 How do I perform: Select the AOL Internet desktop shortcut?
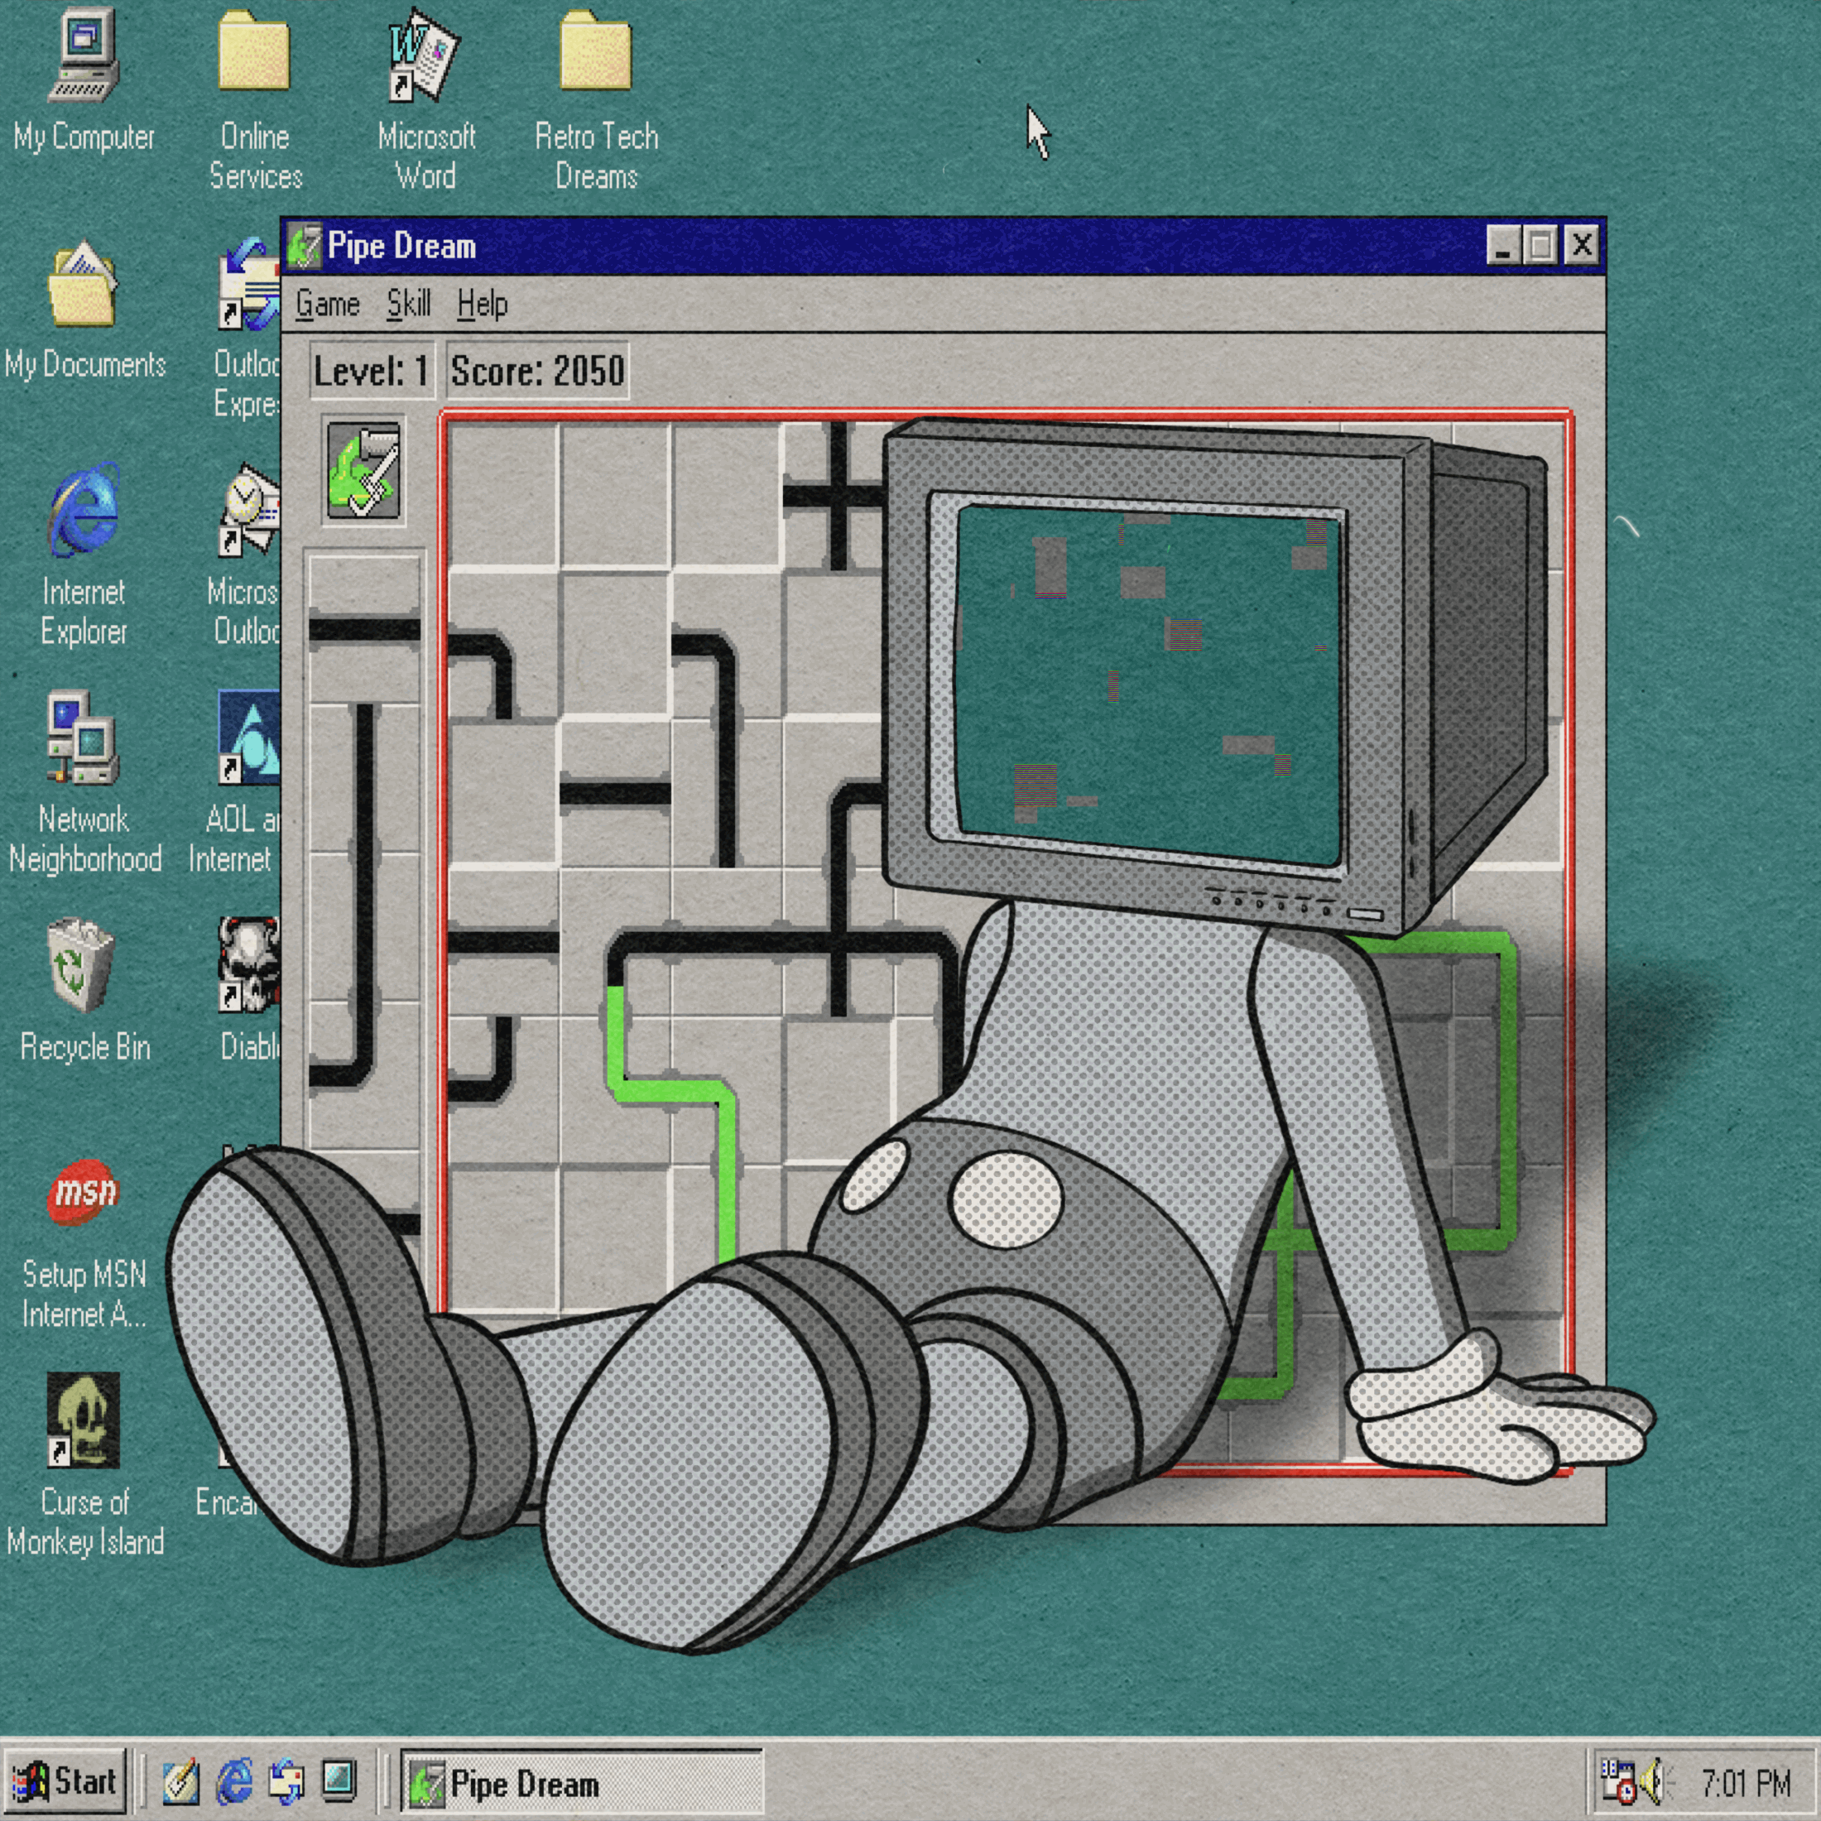coord(249,738)
